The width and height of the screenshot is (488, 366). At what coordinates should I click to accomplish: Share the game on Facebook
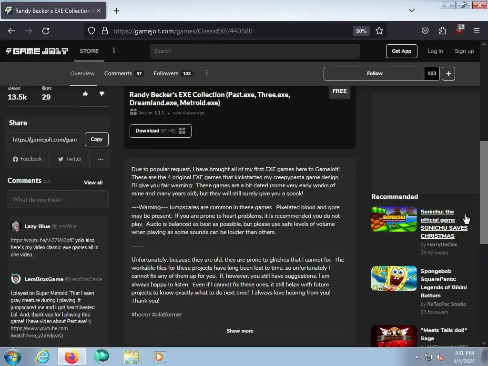tap(27, 159)
